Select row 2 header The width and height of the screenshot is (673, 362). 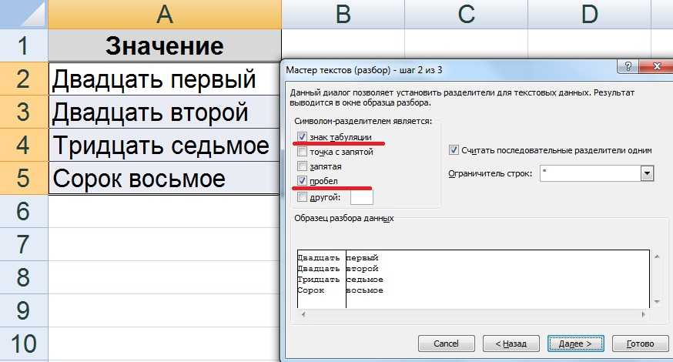24,79
